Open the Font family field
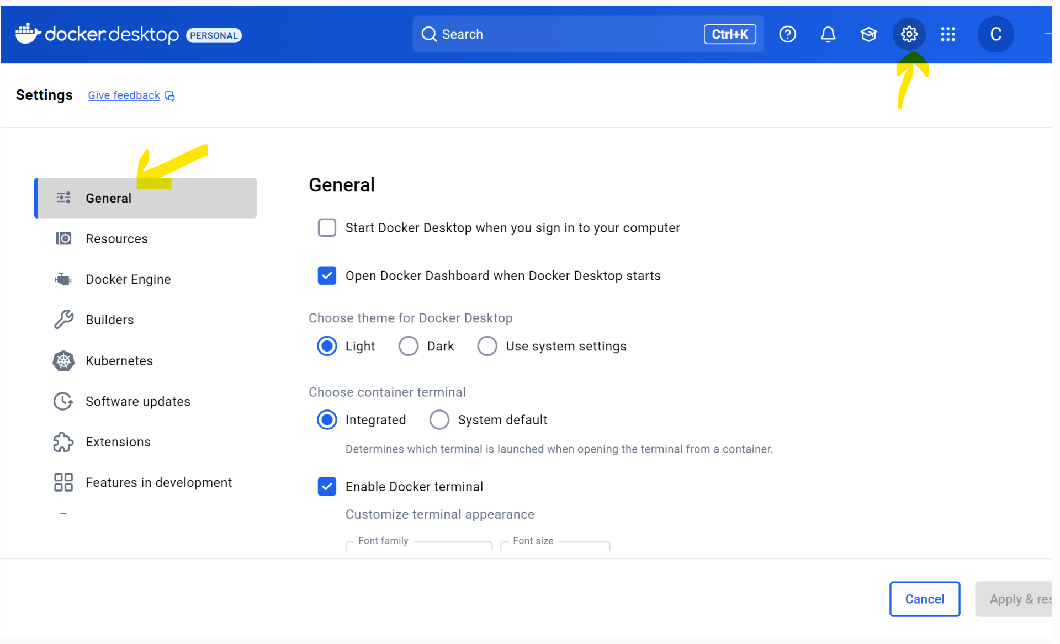Image resolution: width=1060 pixels, height=644 pixels. click(418, 546)
